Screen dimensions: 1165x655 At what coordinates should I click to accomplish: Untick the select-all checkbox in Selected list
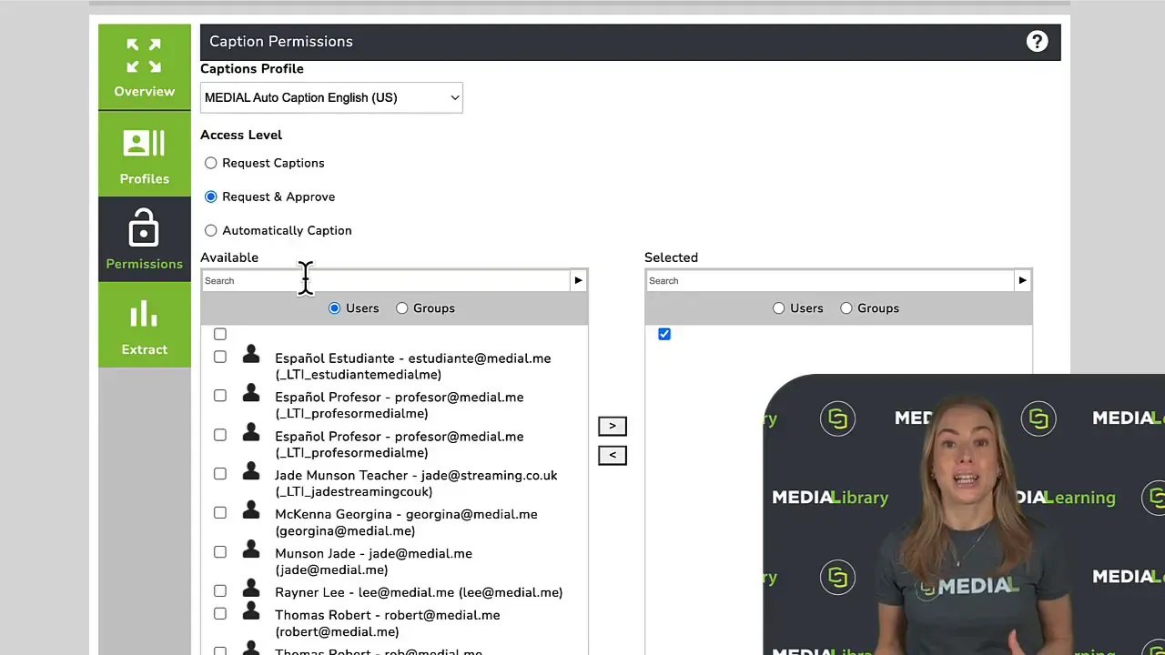(x=664, y=334)
